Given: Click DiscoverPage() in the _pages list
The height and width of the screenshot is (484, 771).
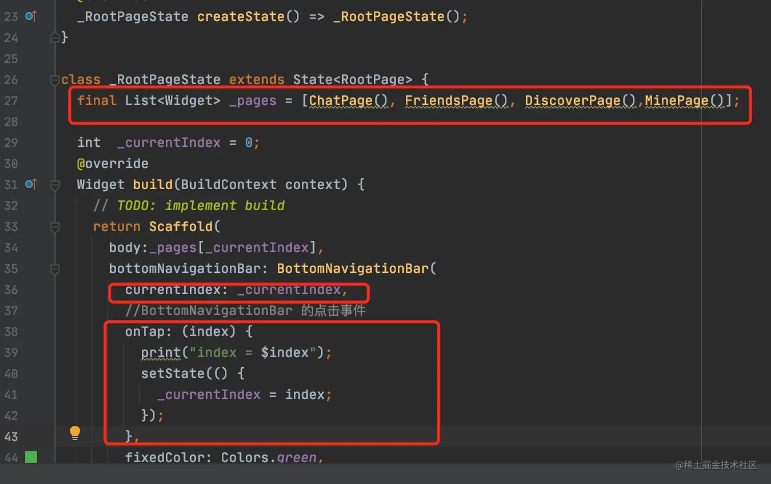Looking at the screenshot, I should tap(581, 100).
